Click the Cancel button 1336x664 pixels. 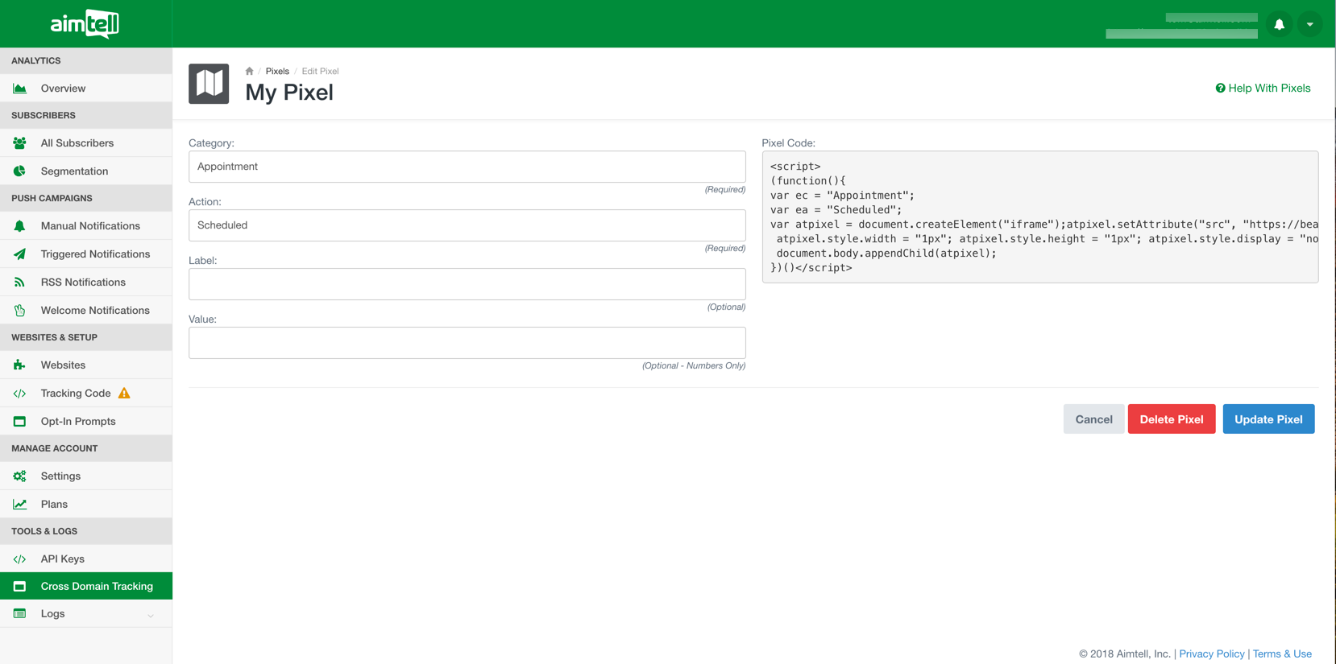(1093, 419)
